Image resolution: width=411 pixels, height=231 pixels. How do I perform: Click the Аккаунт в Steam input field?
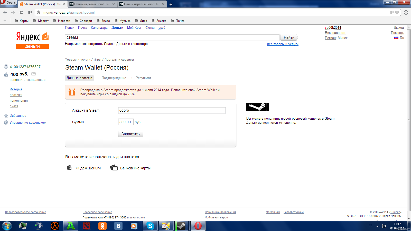[172, 110]
